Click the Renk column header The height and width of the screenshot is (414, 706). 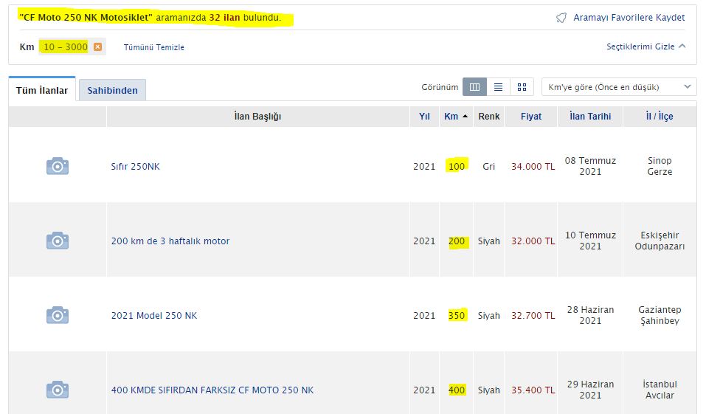point(488,116)
